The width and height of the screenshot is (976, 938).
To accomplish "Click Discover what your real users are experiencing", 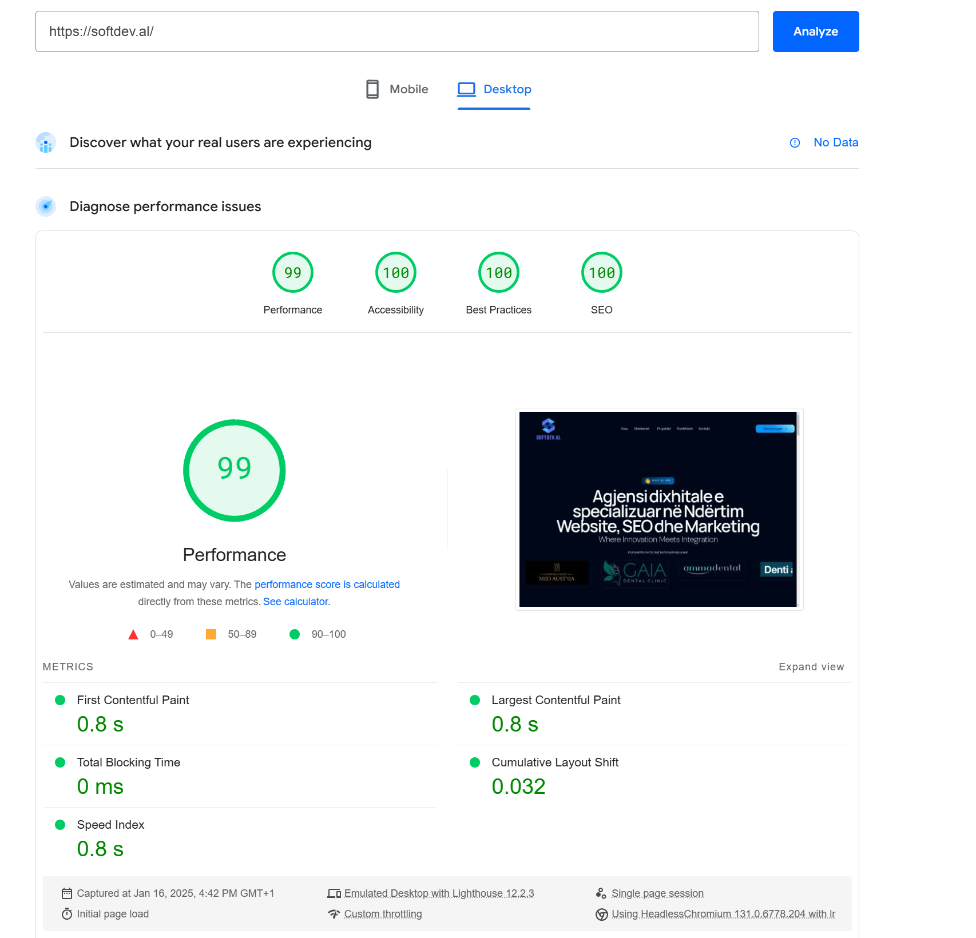I will point(221,142).
